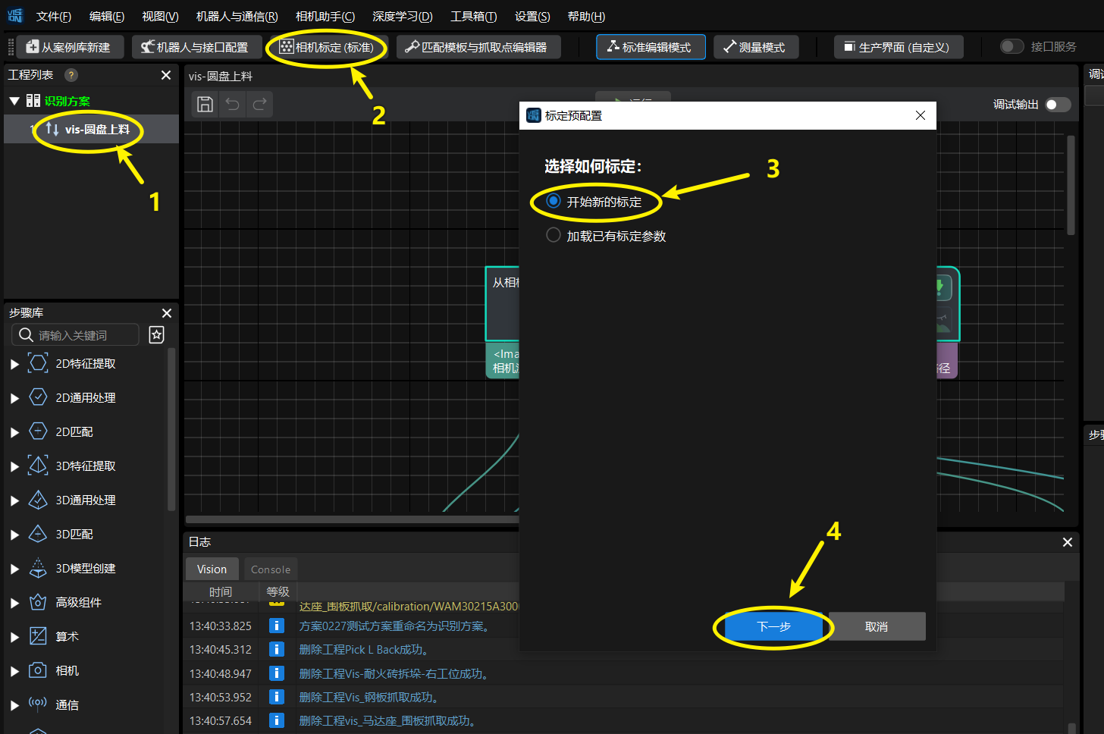This screenshot has height=734, width=1104.
Task: Open 机器人与接口配置 from the toolbar
Action: (x=196, y=47)
